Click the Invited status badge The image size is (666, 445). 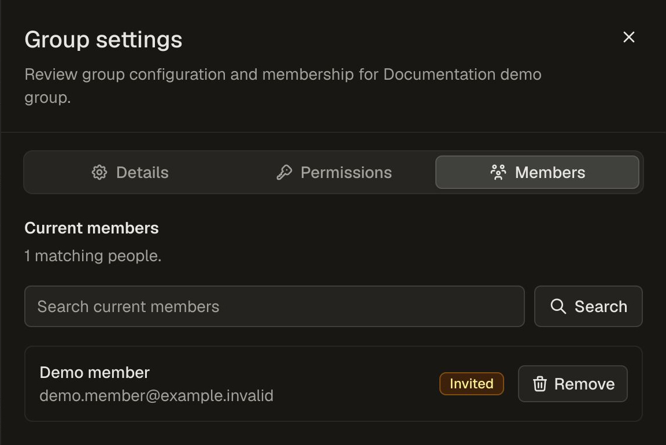[472, 384]
